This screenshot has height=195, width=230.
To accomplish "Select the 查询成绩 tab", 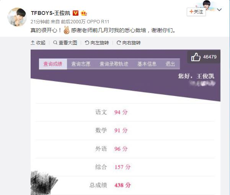I will pos(53,64).
